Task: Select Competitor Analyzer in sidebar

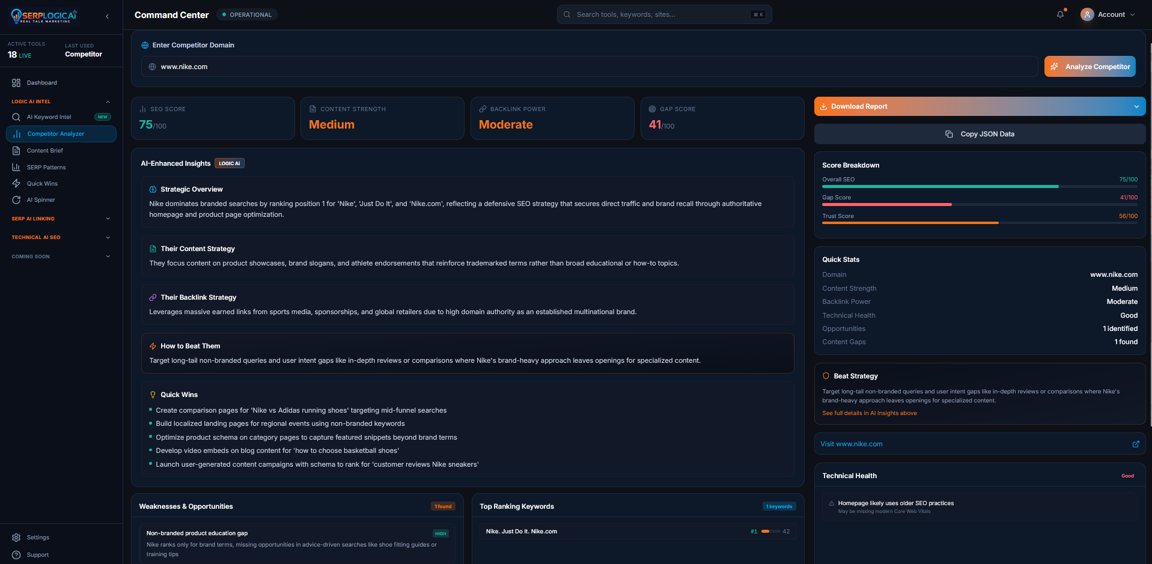Action: (61, 134)
